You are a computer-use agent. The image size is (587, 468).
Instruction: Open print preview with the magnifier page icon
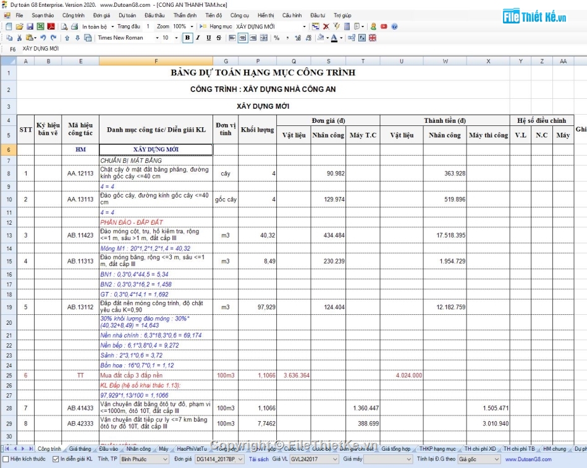(x=64, y=27)
